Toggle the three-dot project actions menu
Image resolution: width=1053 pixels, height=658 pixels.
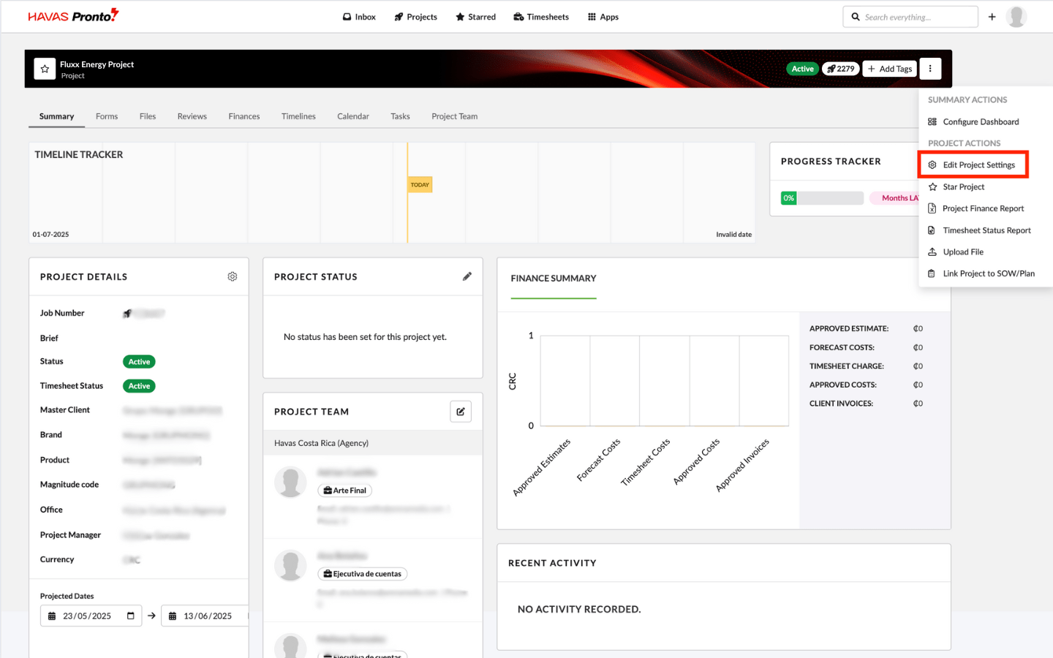(x=930, y=69)
